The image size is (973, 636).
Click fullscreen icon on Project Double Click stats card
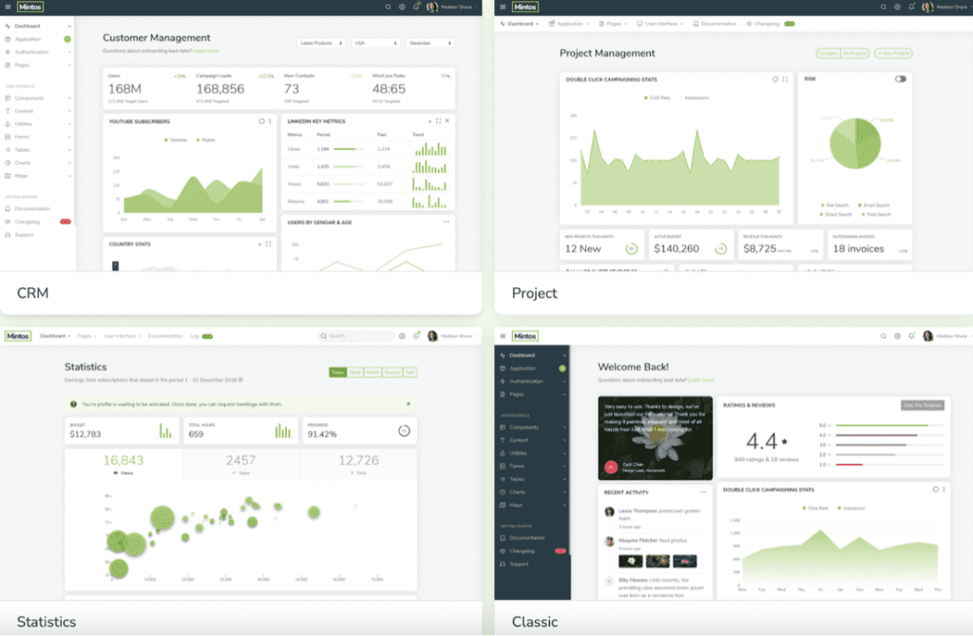[785, 79]
